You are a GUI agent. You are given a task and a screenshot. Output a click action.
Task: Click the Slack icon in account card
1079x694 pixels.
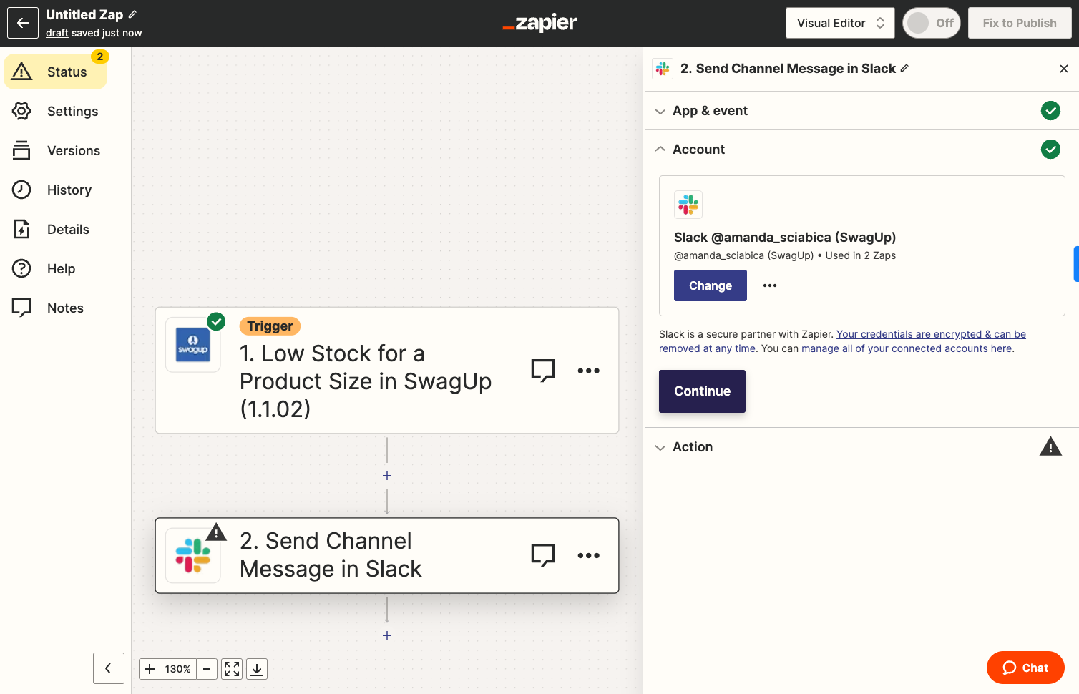point(688,205)
